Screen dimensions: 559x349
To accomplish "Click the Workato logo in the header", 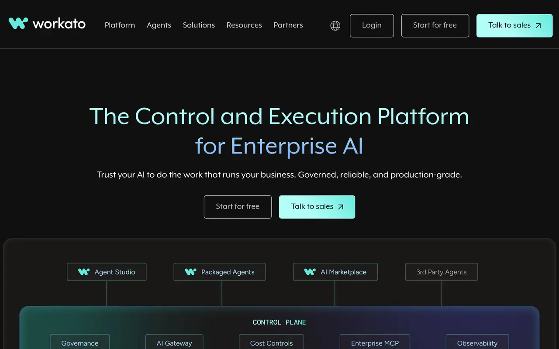I will click(47, 24).
